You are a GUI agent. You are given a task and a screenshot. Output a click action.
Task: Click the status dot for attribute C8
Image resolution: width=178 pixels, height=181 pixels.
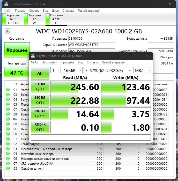pos(8,168)
